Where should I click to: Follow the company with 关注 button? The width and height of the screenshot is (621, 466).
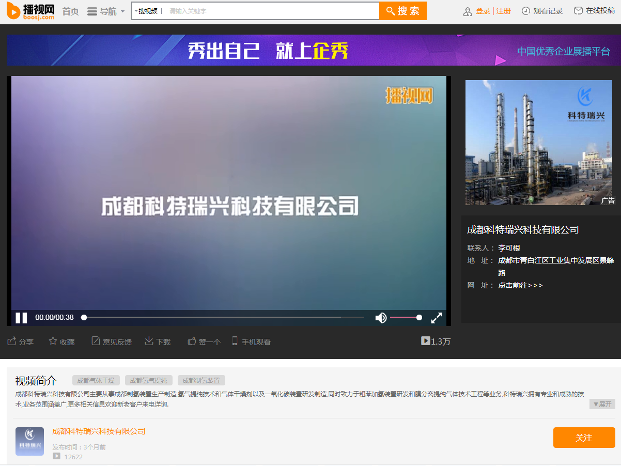click(x=584, y=438)
